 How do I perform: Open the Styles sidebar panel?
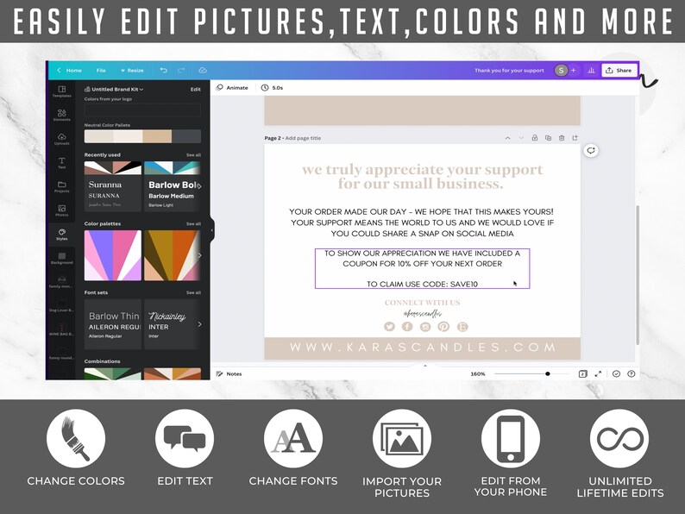[61, 235]
